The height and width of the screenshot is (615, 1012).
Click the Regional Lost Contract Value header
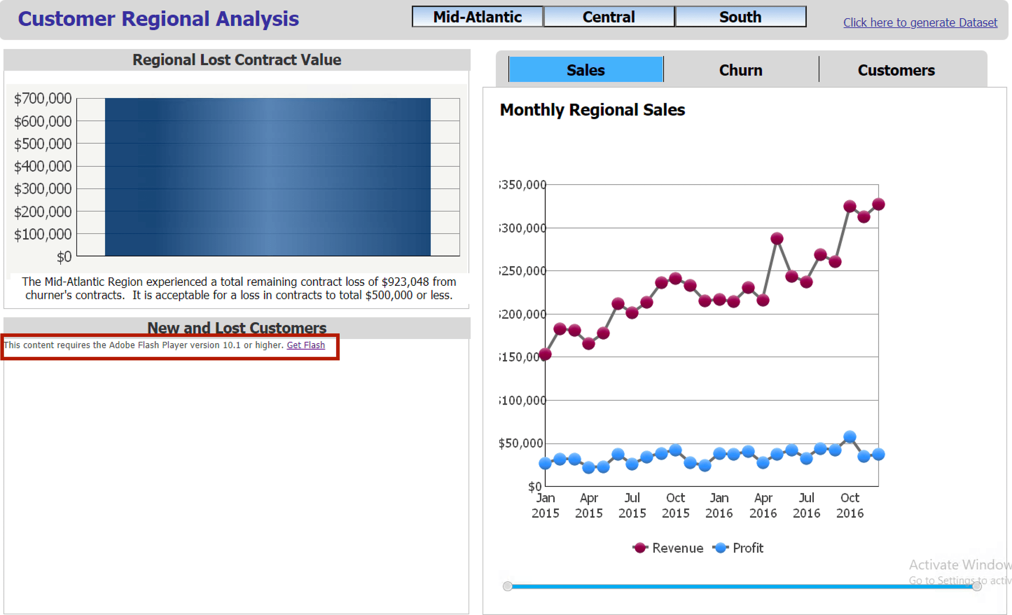236,60
